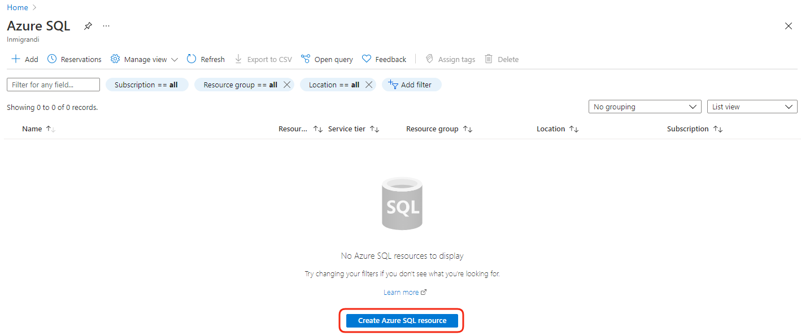The height and width of the screenshot is (336, 801).
Task: Sort by the Subscription column
Action: tap(695, 129)
